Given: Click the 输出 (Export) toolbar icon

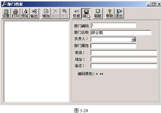Looking at the screenshot, I should [x=34, y=13].
